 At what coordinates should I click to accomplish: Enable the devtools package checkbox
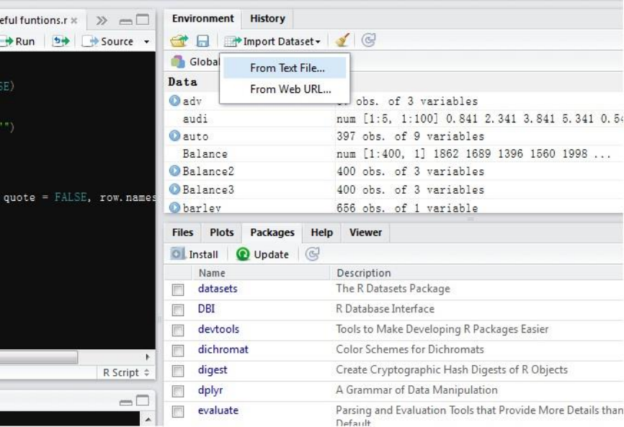click(x=178, y=331)
